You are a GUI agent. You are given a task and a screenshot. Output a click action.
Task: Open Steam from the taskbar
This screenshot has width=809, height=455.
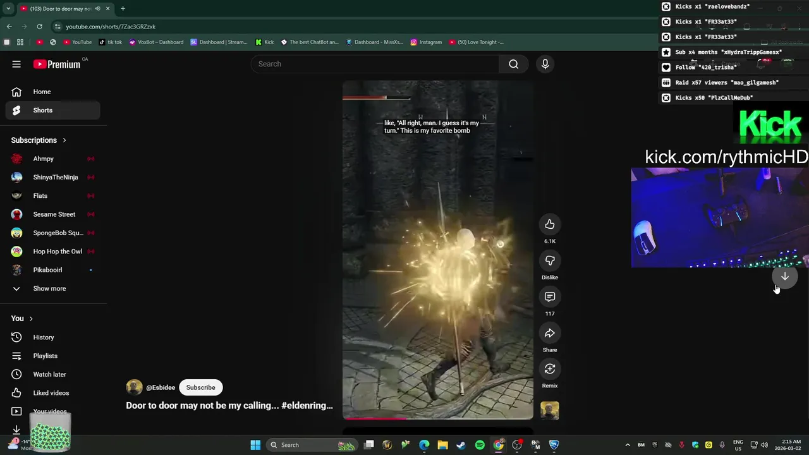(x=461, y=445)
